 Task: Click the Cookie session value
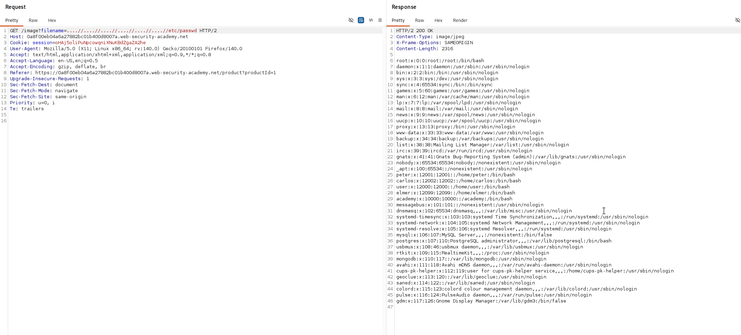tap(100, 43)
